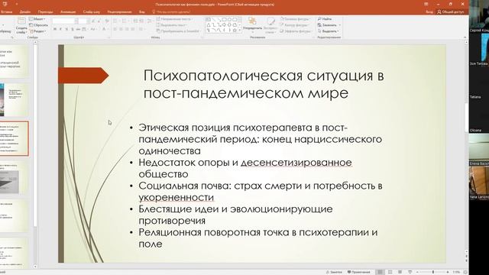Open the line spacing options
489x275 pixels.
click(x=150, y=21)
